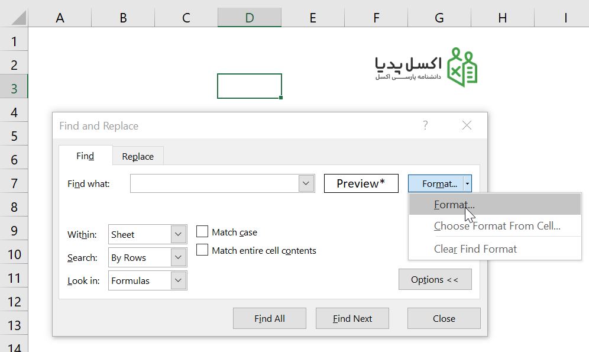Select column E header
This screenshot has height=352, width=589.
pos(312,18)
